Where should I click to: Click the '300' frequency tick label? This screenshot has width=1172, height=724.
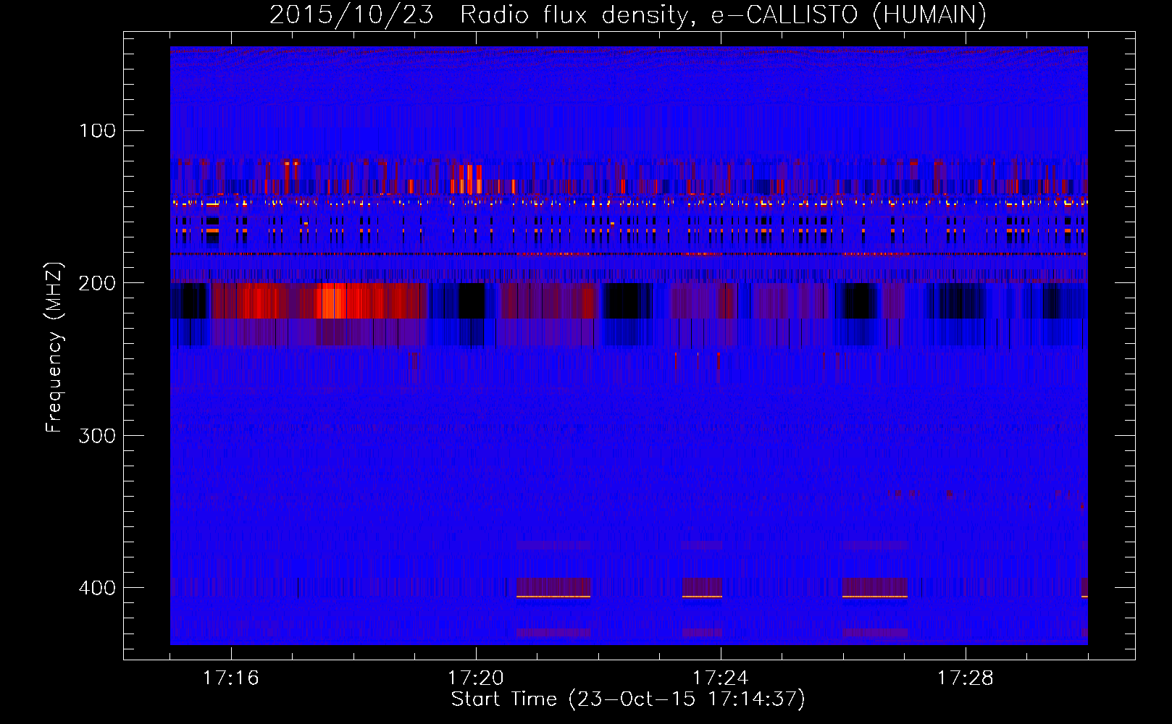point(98,435)
